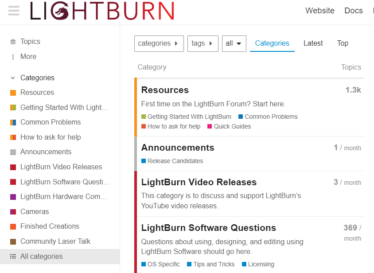Open How to ask for help subcategory
The height and width of the screenshot is (273, 374).
click(x=171, y=126)
